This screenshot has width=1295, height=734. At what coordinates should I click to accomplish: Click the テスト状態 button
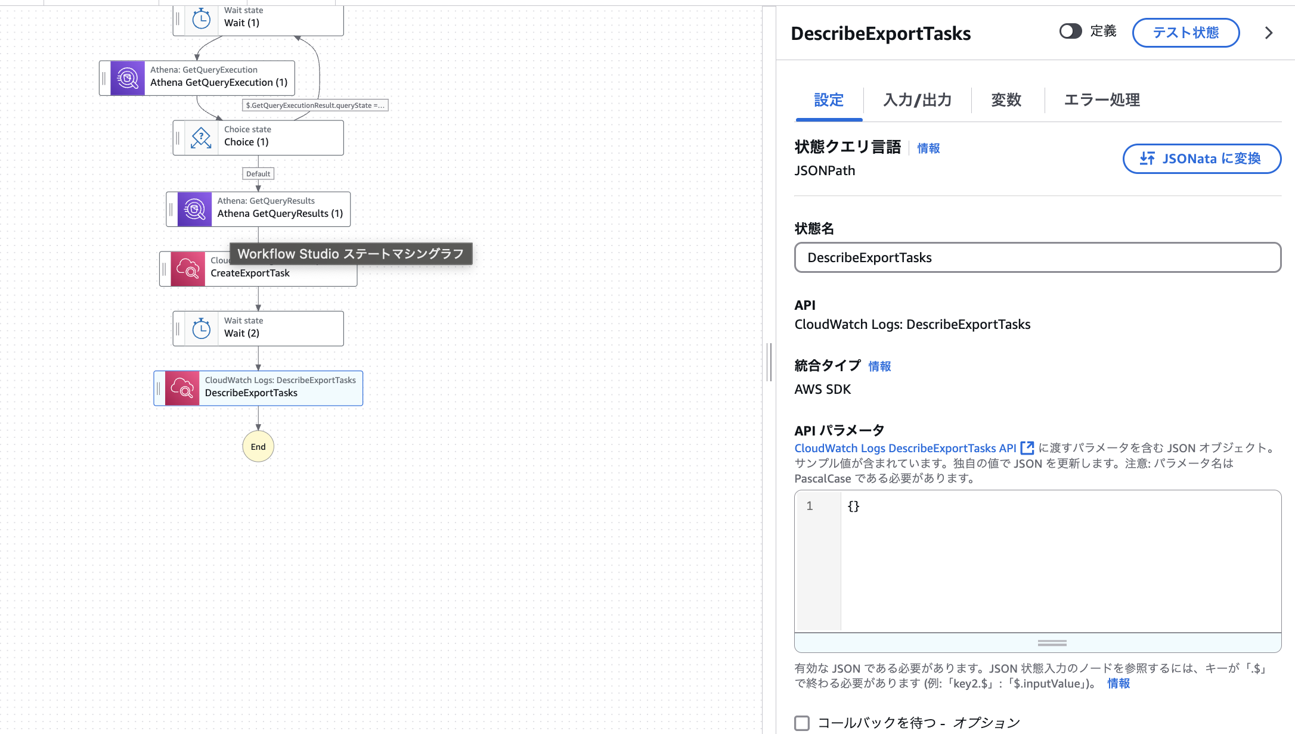[x=1185, y=33]
